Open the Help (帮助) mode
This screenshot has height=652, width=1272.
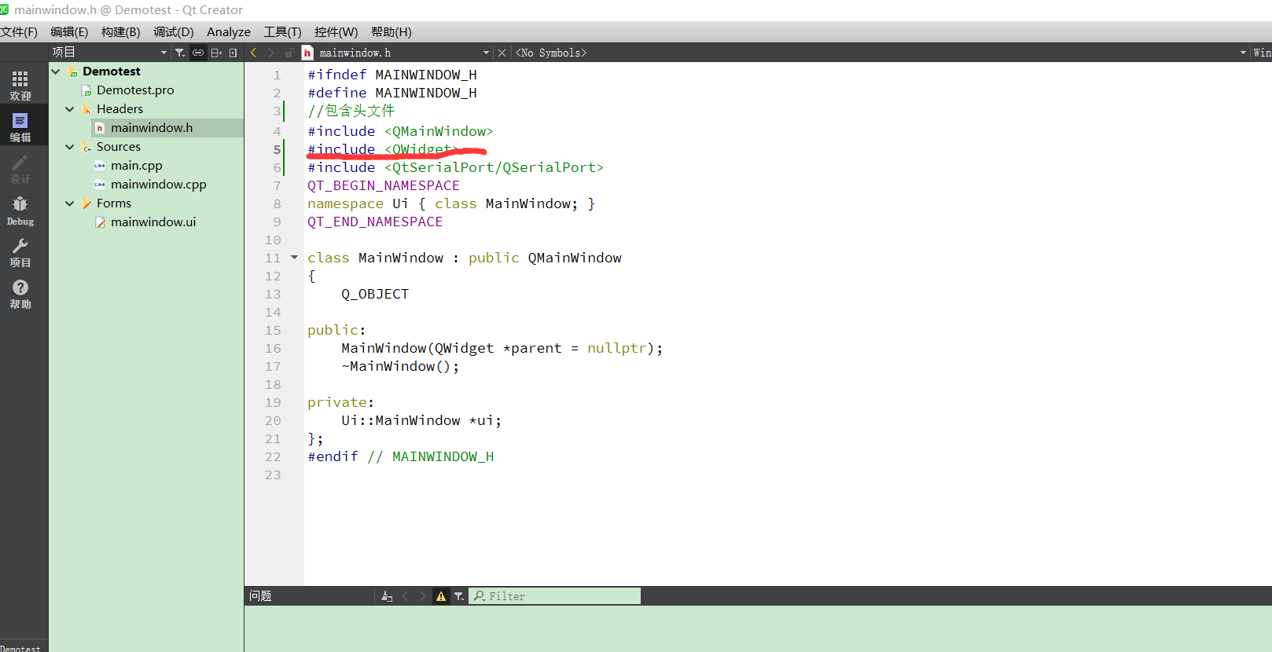(x=20, y=294)
